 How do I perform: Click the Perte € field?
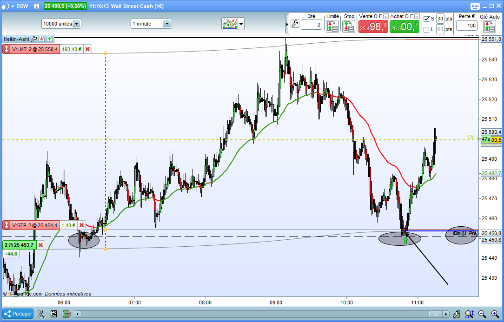pyautogui.click(x=467, y=26)
